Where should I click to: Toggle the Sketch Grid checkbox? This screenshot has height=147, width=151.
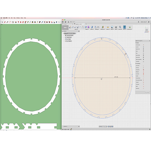[143, 49]
